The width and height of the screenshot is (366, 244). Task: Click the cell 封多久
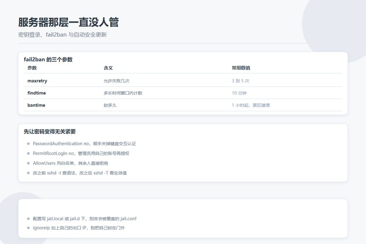tap(110, 105)
